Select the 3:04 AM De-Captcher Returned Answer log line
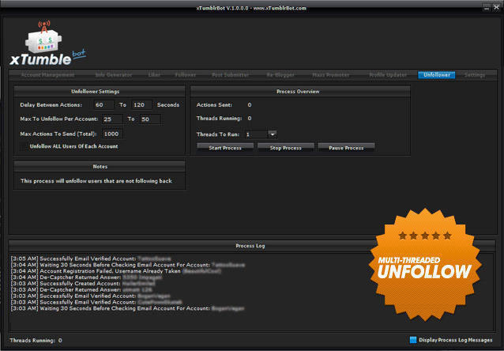Viewport: 504px width, 351px height. [x=86, y=277]
